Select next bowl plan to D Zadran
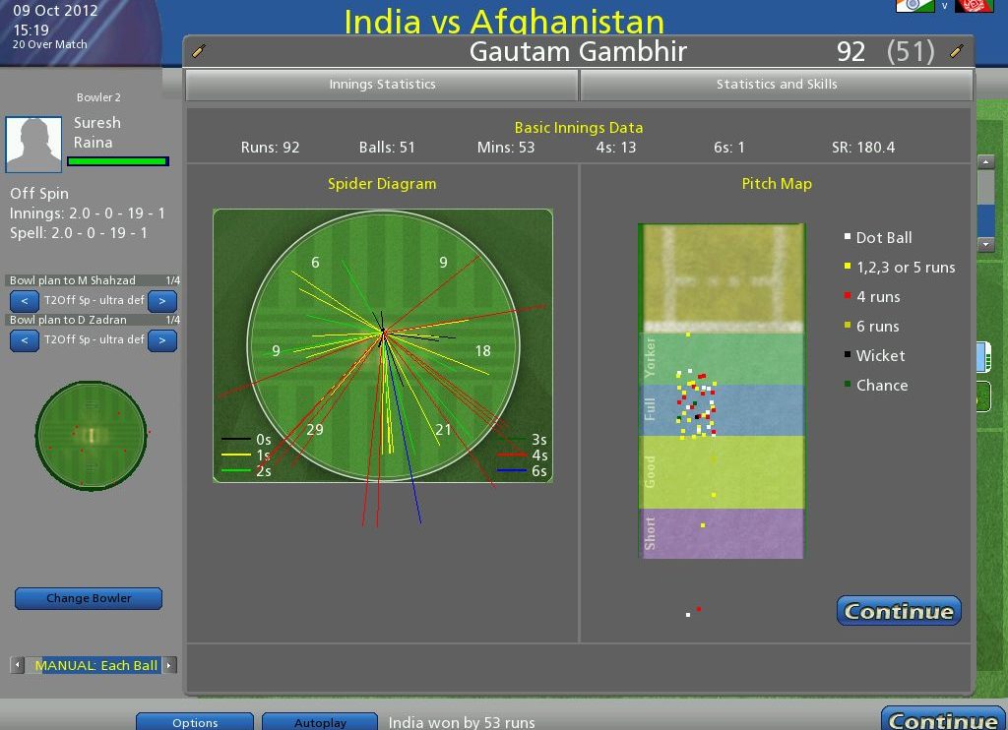Image resolution: width=1008 pixels, height=730 pixels. pyautogui.click(x=162, y=340)
